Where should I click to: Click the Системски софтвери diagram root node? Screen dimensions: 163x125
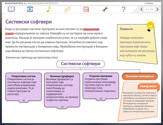tap(81, 64)
